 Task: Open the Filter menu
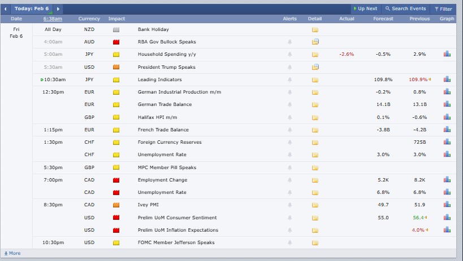(443, 9)
